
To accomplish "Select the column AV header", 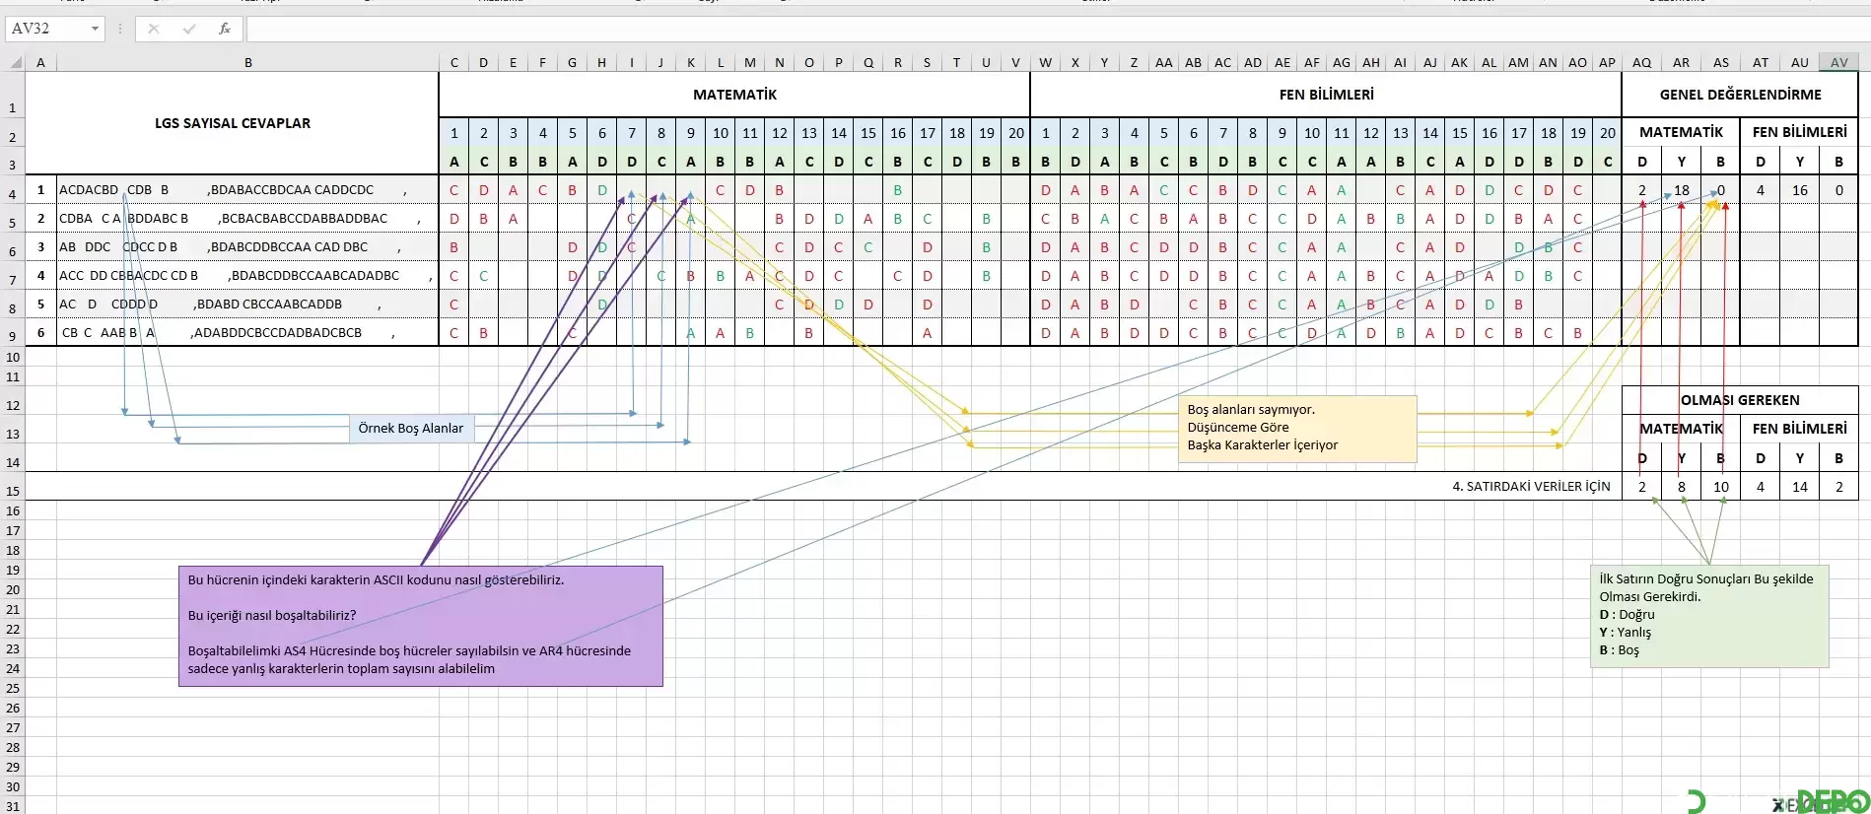I will click(x=1838, y=62).
